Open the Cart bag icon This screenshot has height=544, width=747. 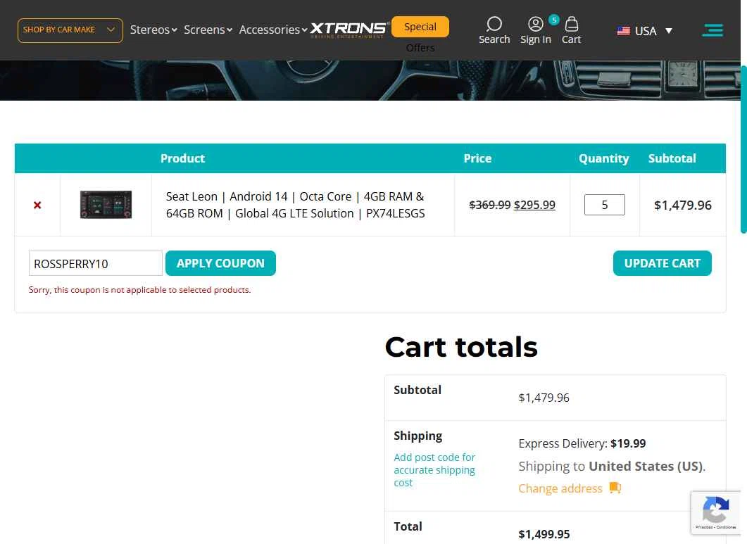click(x=572, y=24)
